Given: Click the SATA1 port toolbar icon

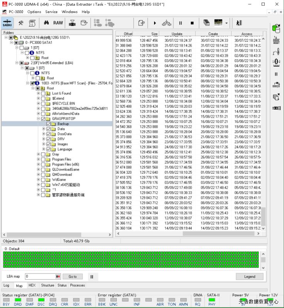Looking at the screenshot, I should [x=7, y=23].
